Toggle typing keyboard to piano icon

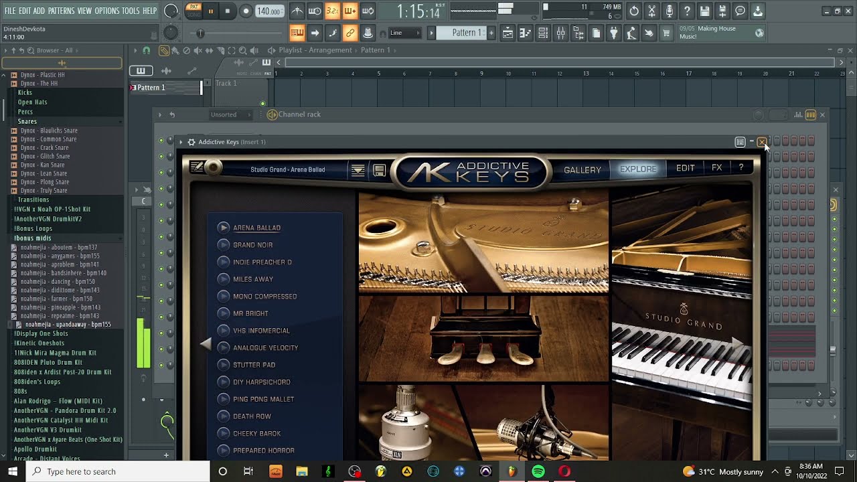pyautogui.click(x=297, y=33)
